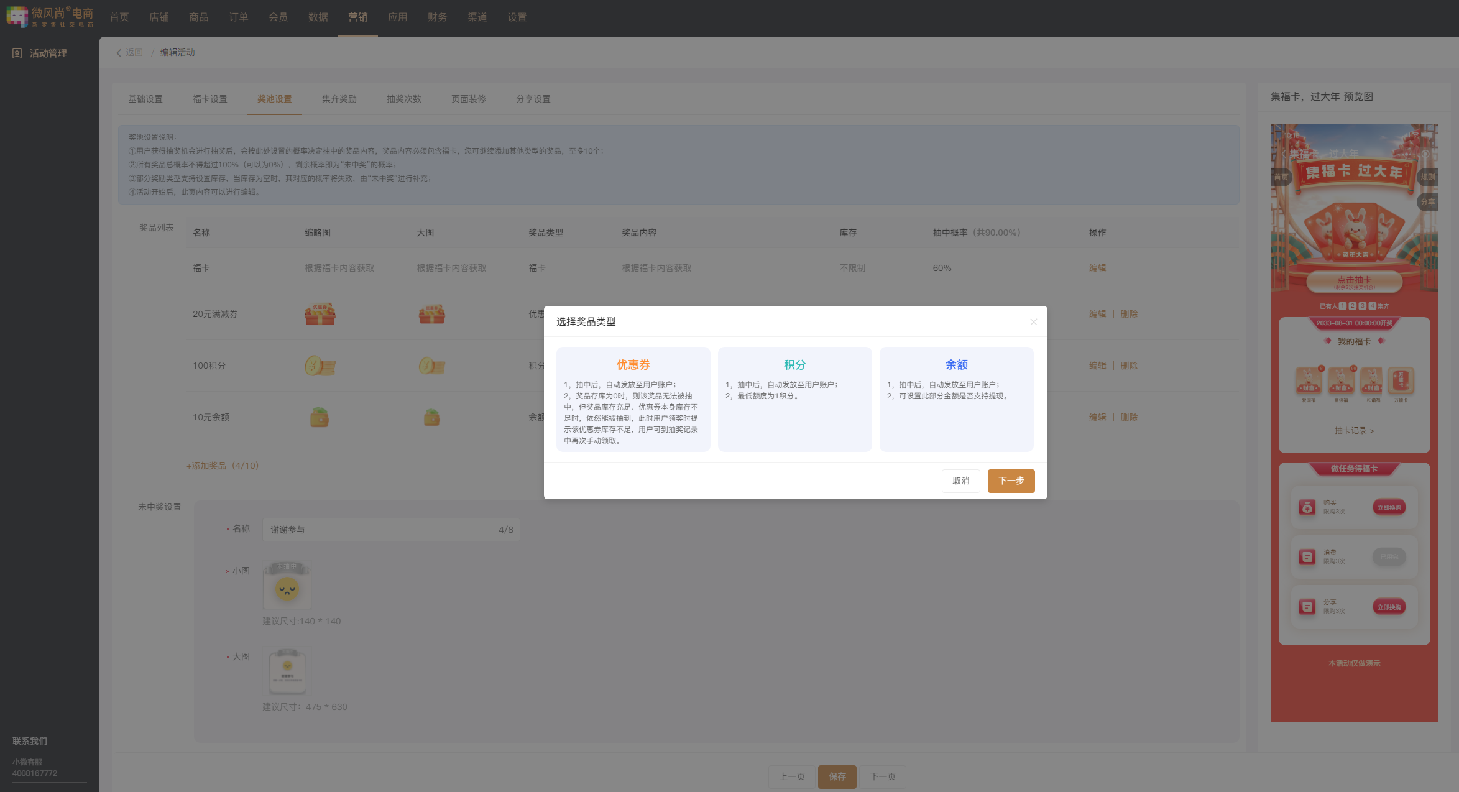Click the 下一步 button in dialog

[x=1011, y=481]
